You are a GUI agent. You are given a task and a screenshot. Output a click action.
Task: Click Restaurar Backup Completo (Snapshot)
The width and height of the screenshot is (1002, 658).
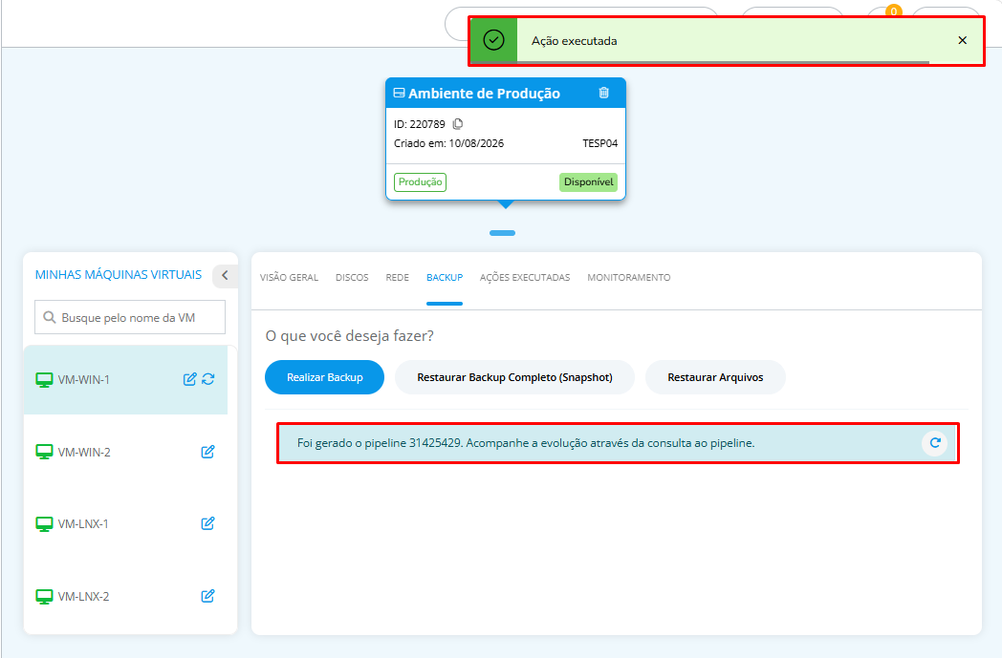[514, 377]
